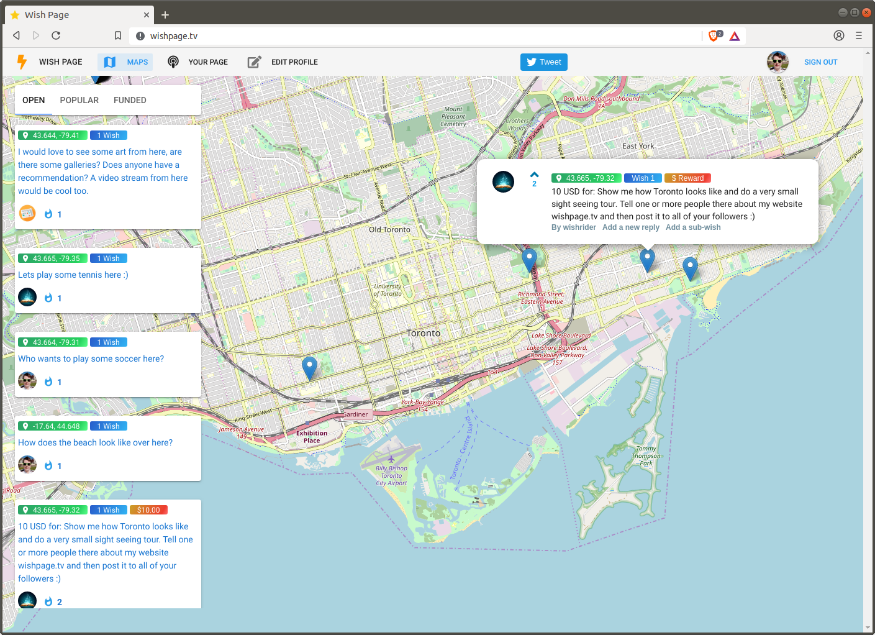Image resolution: width=875 pixels, height=635 pixels.
Task: Click the Your Page podcast icon
Action: [x=173, y=62]
